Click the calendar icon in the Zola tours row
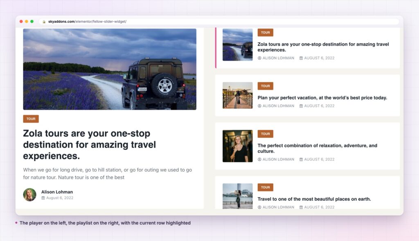The height and width of the screenshot is (241, 419). click(x=301, y=58)
